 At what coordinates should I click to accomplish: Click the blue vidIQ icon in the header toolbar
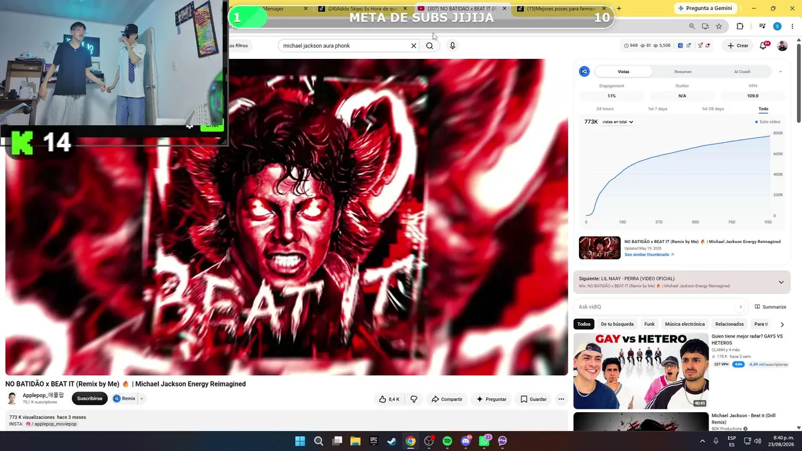click(680, 46)
